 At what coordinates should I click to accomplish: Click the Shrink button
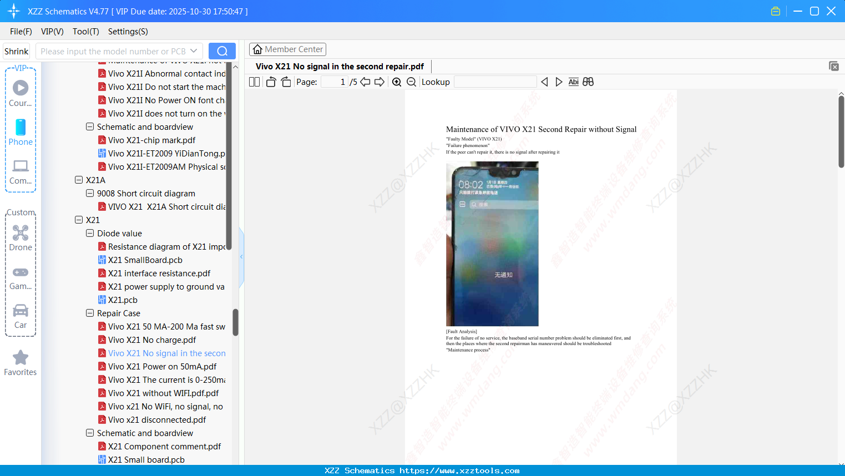pos(16,50)
